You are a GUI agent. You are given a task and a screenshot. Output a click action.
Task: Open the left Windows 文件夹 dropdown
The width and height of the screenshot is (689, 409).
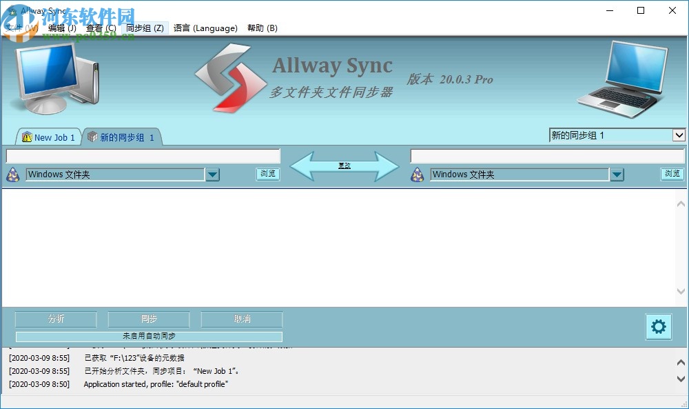pos(213,174)
